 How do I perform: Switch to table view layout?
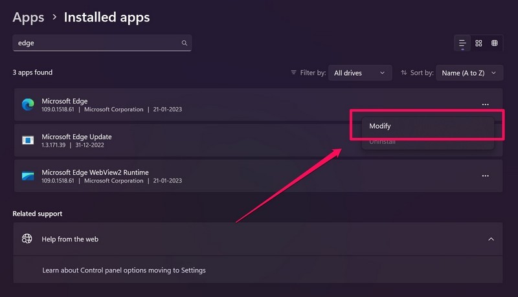(495, 43)
